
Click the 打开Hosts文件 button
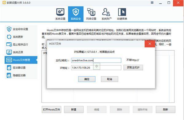pos(52,110)
